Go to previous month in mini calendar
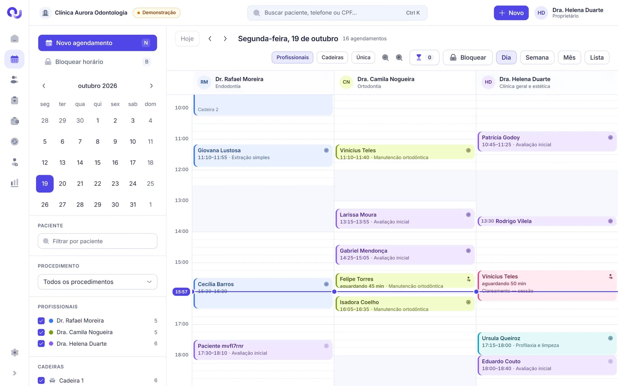 (x=44, y=86)
